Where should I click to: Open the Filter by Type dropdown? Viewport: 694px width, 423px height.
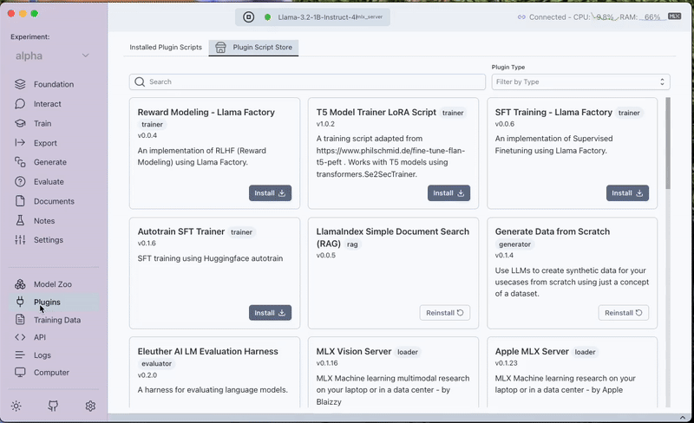579,81
